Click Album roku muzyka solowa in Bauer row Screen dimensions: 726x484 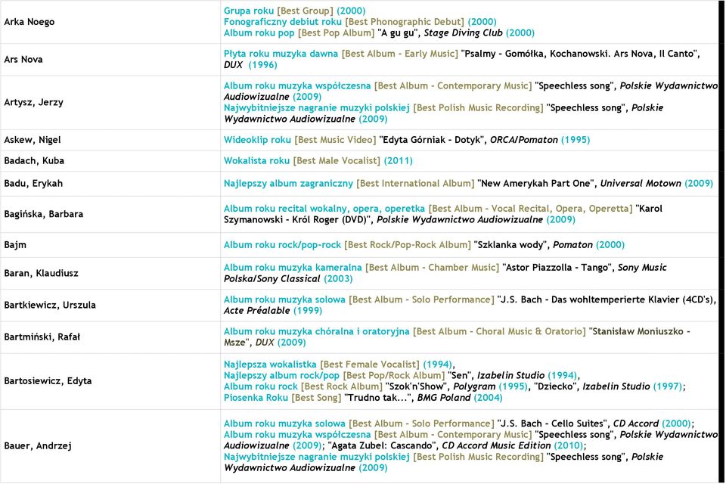[284, 423]
